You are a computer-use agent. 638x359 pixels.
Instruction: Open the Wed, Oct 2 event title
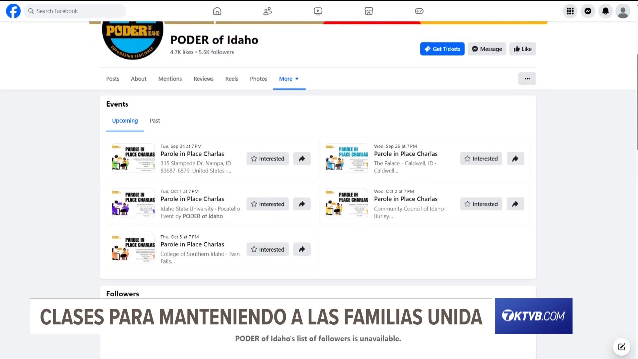(x=406, y=199)
